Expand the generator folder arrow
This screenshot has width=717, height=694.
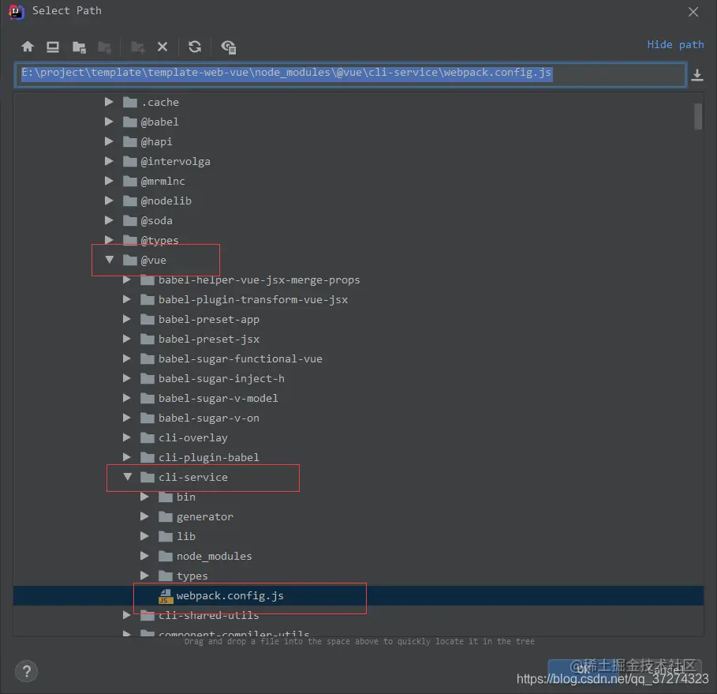coord(144,516)
